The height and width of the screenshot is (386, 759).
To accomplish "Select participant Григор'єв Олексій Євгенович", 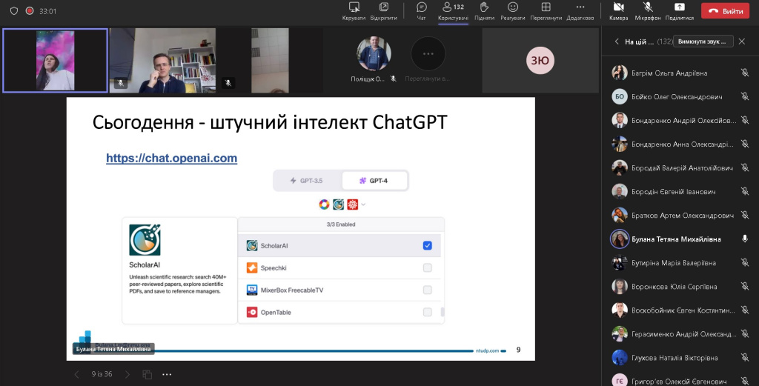I will pyautogui.click(x=680, y=380).
